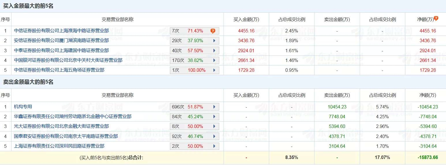Click the question mark icon next to 净额(万) header
This screenshot has height=165, width=446.
[436, 18]
